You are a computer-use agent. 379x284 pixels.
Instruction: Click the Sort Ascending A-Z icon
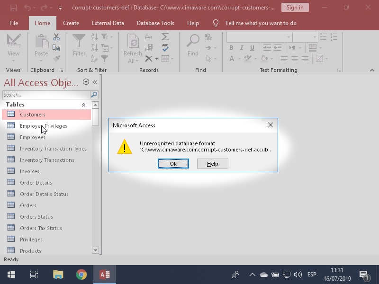click(94, 37)
